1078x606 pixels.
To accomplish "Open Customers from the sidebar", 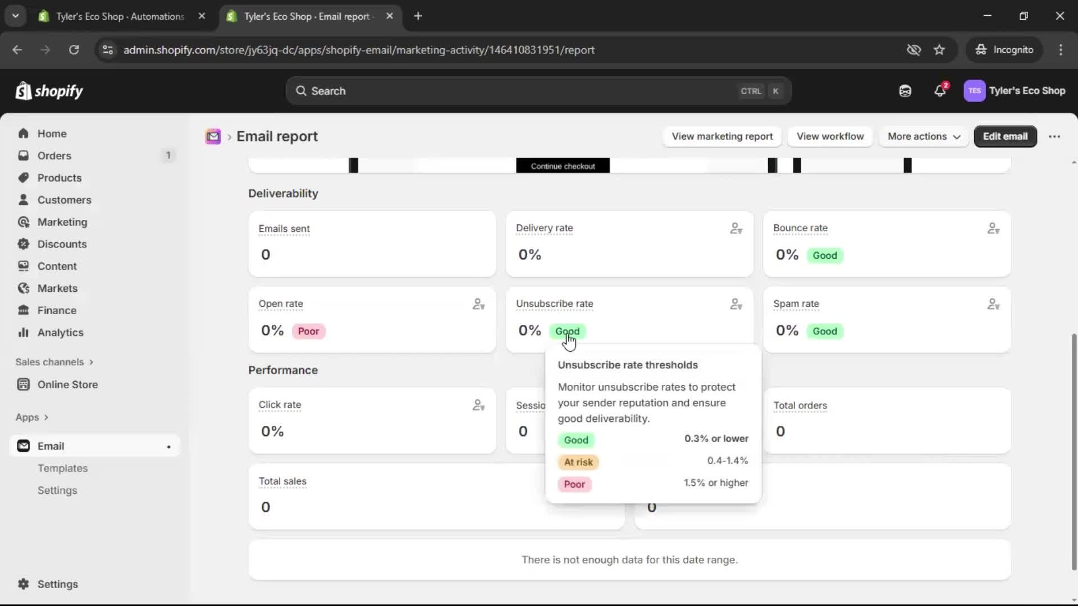I will pos(65,199).
